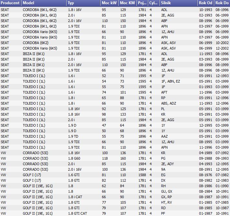Click the '101' Moc KM cell
This screenshot has height=216, width=230.
123,92
